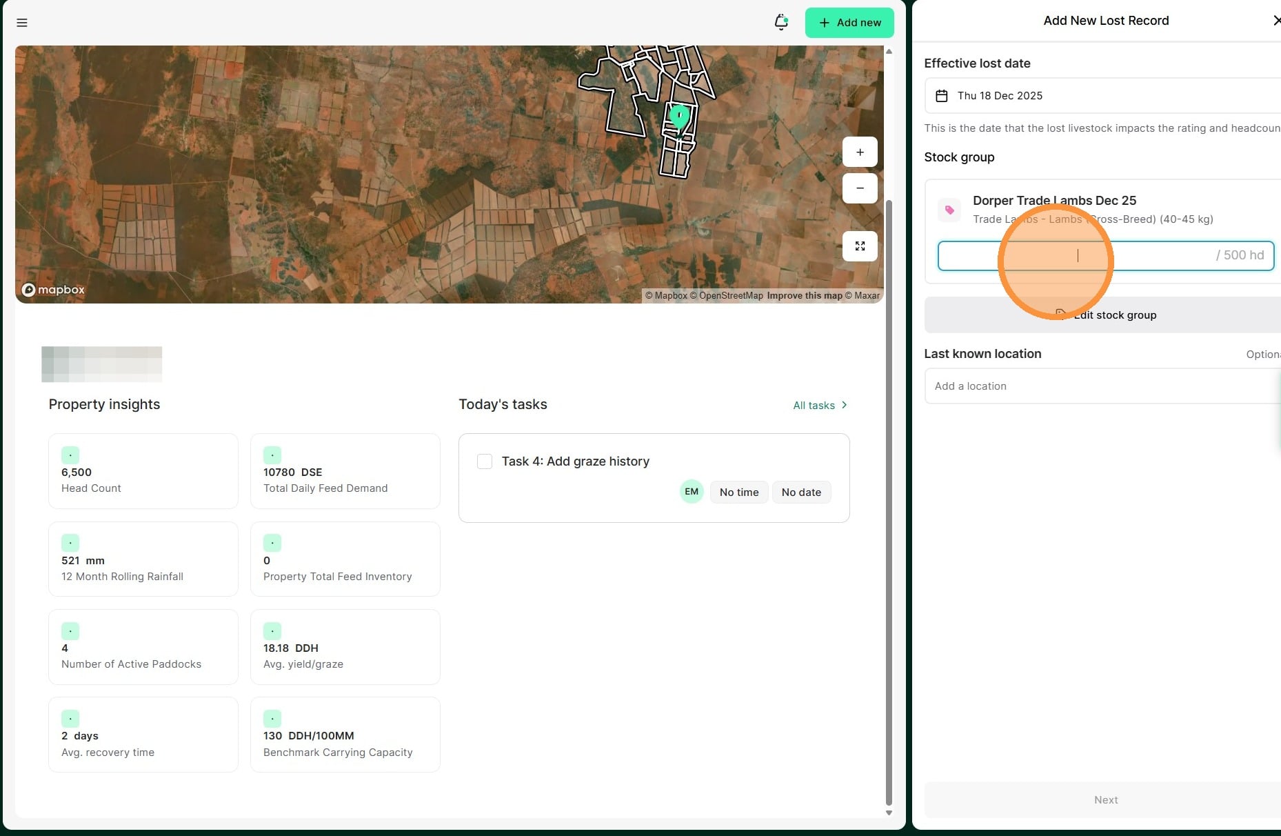Click the main page vertical scrollbar
The height and width of the screenshot is (836, 1281).
coord(889,483)
